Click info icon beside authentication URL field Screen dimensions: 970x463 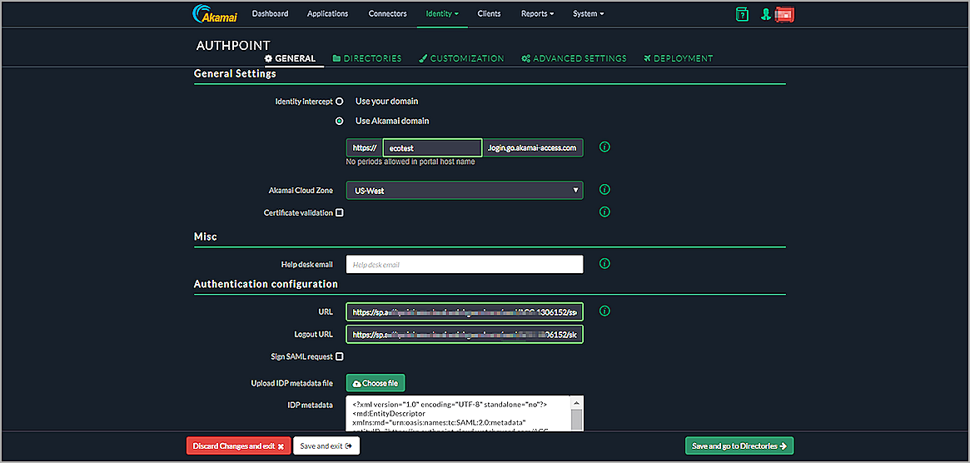[x=605, y=311]
